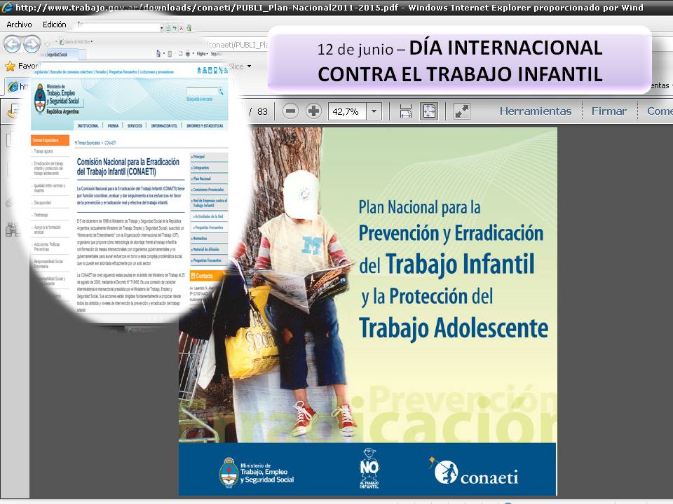Open the INSTITUCIONAL tab on inset website
This screenshot has width=673, height=504.
[x=88, y=125]
